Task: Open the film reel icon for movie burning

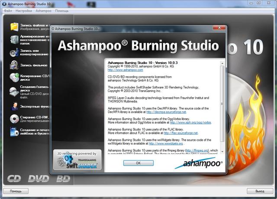Action: coord(14,65)
